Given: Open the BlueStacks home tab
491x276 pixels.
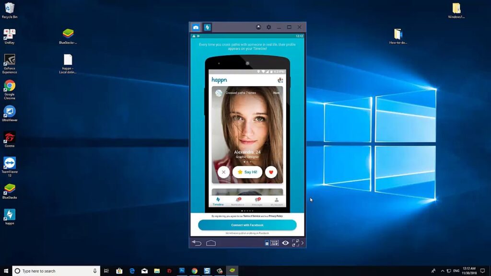Looking at the screenshot, I should [x=196, y=27].
